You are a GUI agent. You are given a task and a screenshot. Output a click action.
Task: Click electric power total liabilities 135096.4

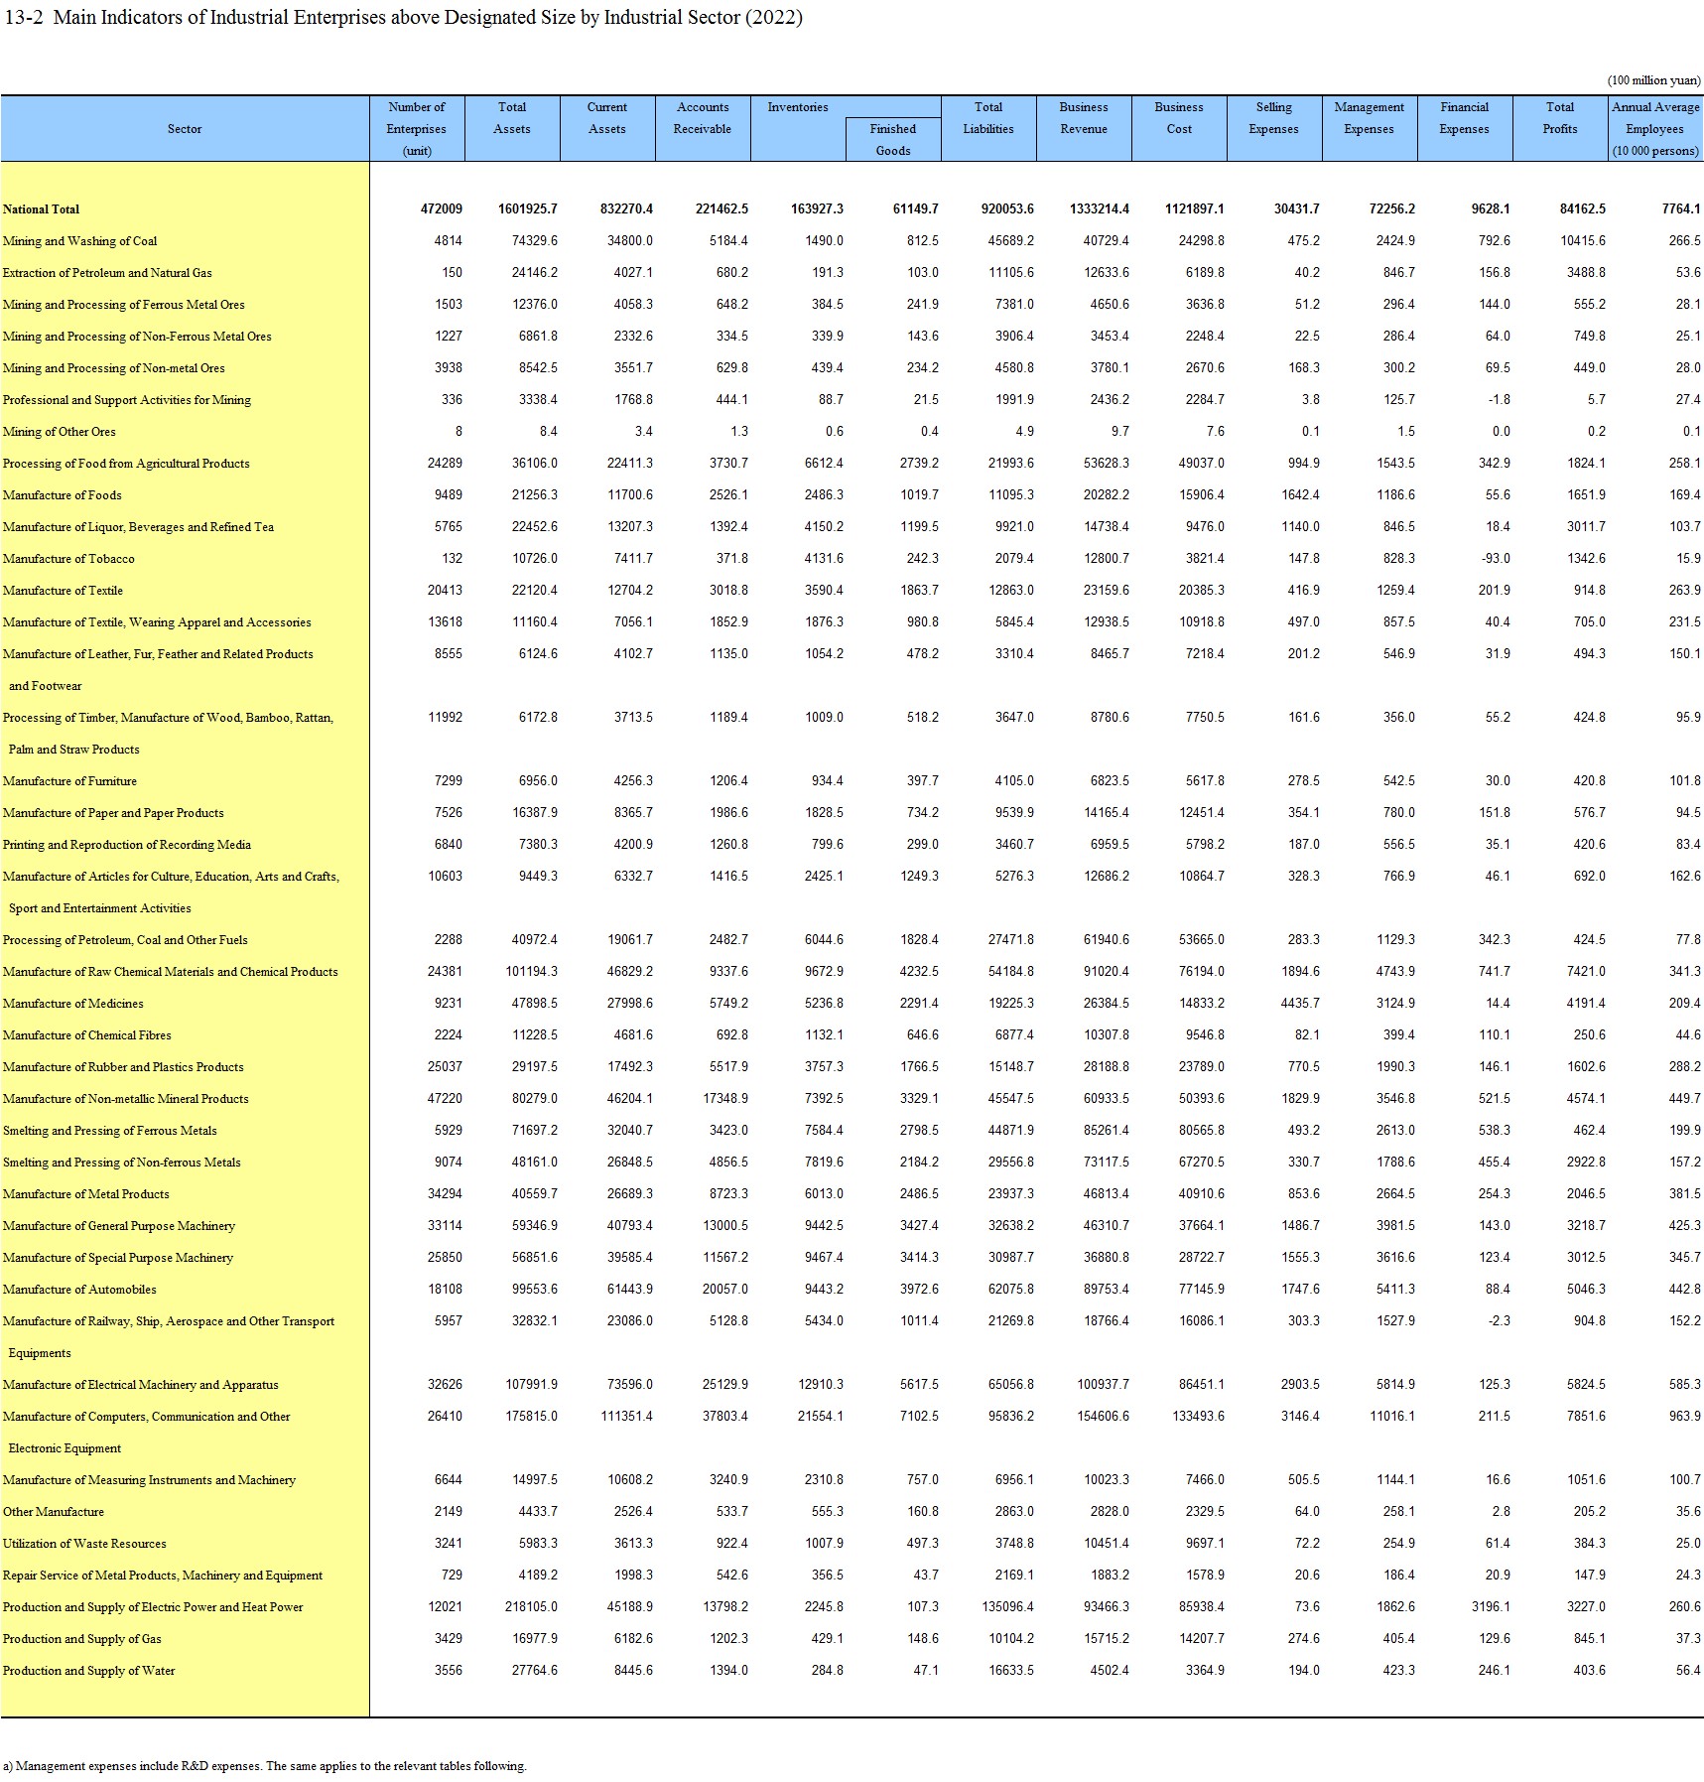tap(1007, 1607)
